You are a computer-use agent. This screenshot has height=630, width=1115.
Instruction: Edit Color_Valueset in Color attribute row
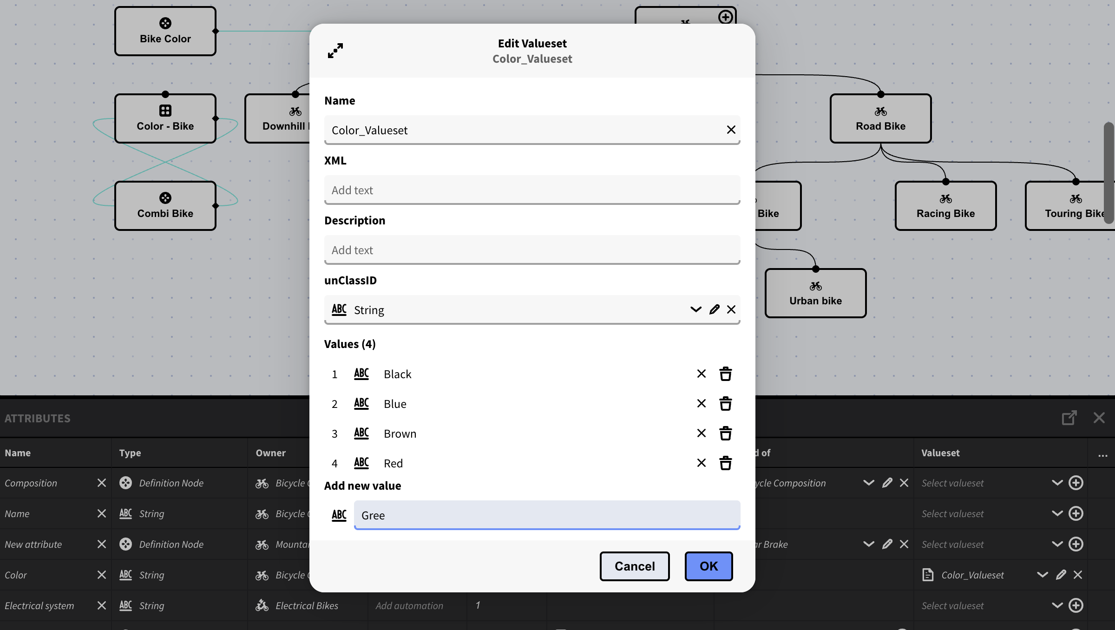[1061, 575]
